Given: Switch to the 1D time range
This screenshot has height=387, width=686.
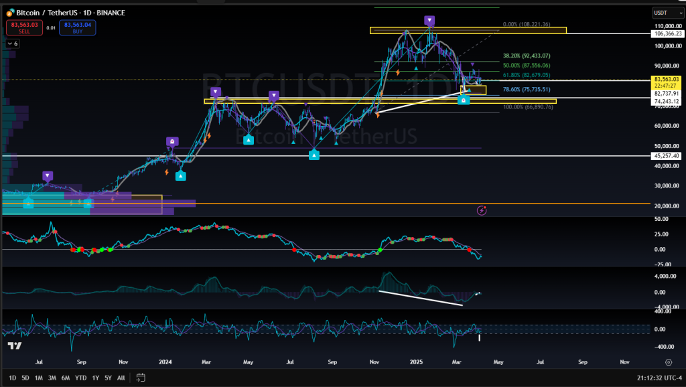Looking at the screenshot, I should pyautogui.click(x=12, y=378).
